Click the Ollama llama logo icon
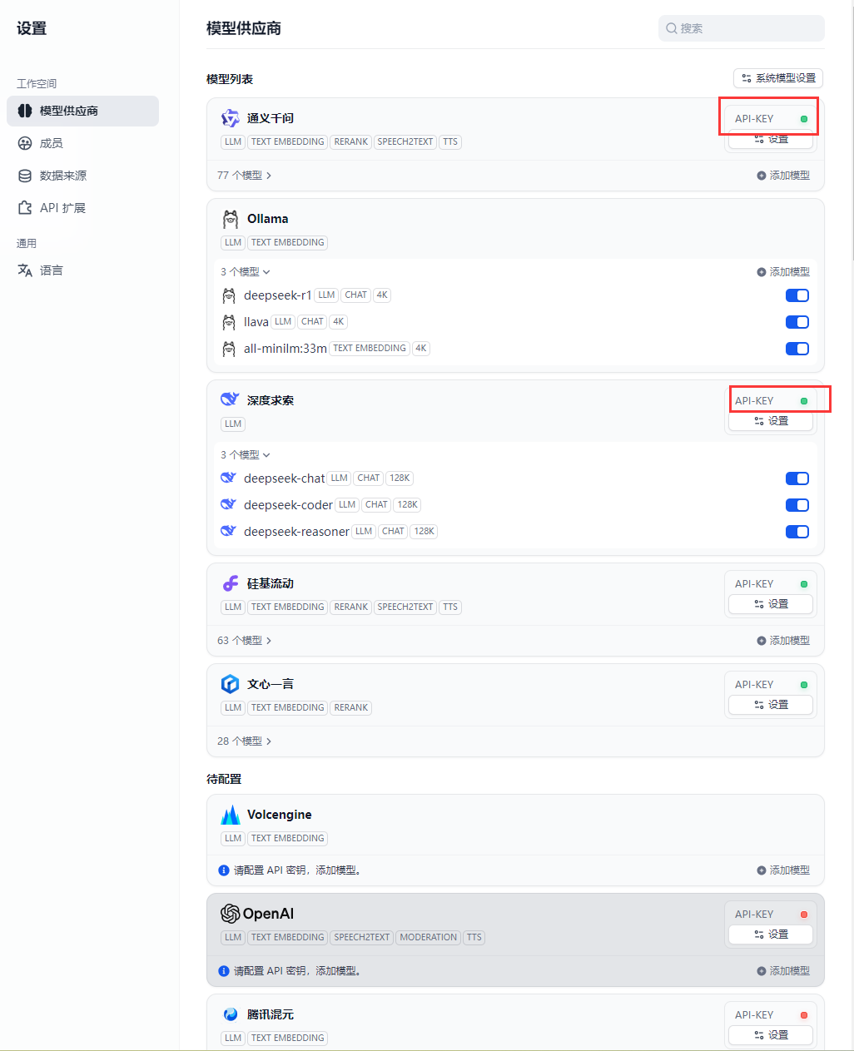This screenshot has height=1051, width=854. click(x=230, y=219)
